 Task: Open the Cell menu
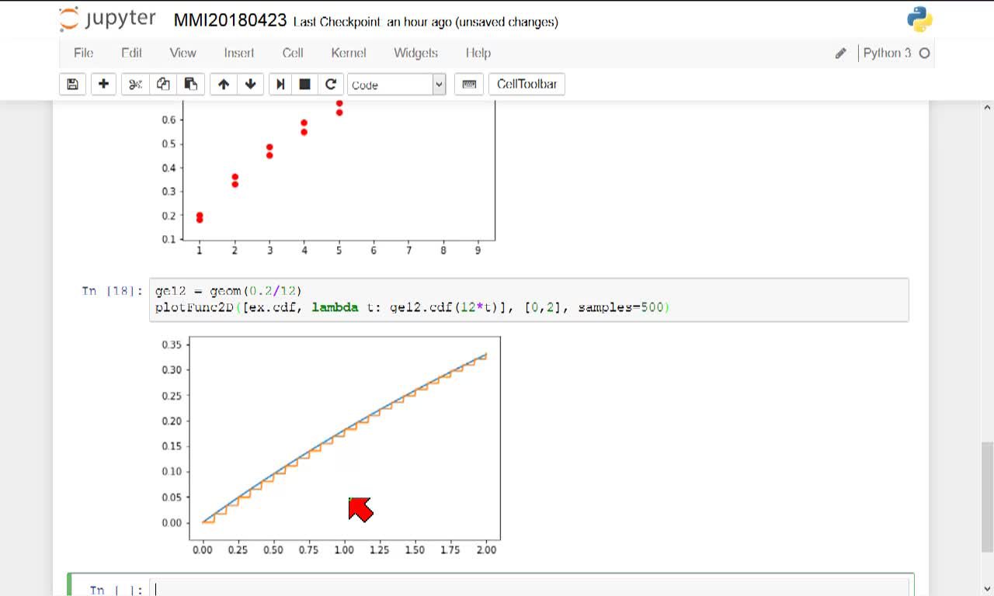pyautogui.click(x=293, y=53)
